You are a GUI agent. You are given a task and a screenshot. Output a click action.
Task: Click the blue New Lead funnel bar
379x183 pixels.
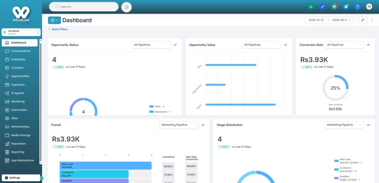(x=105, y=165)
